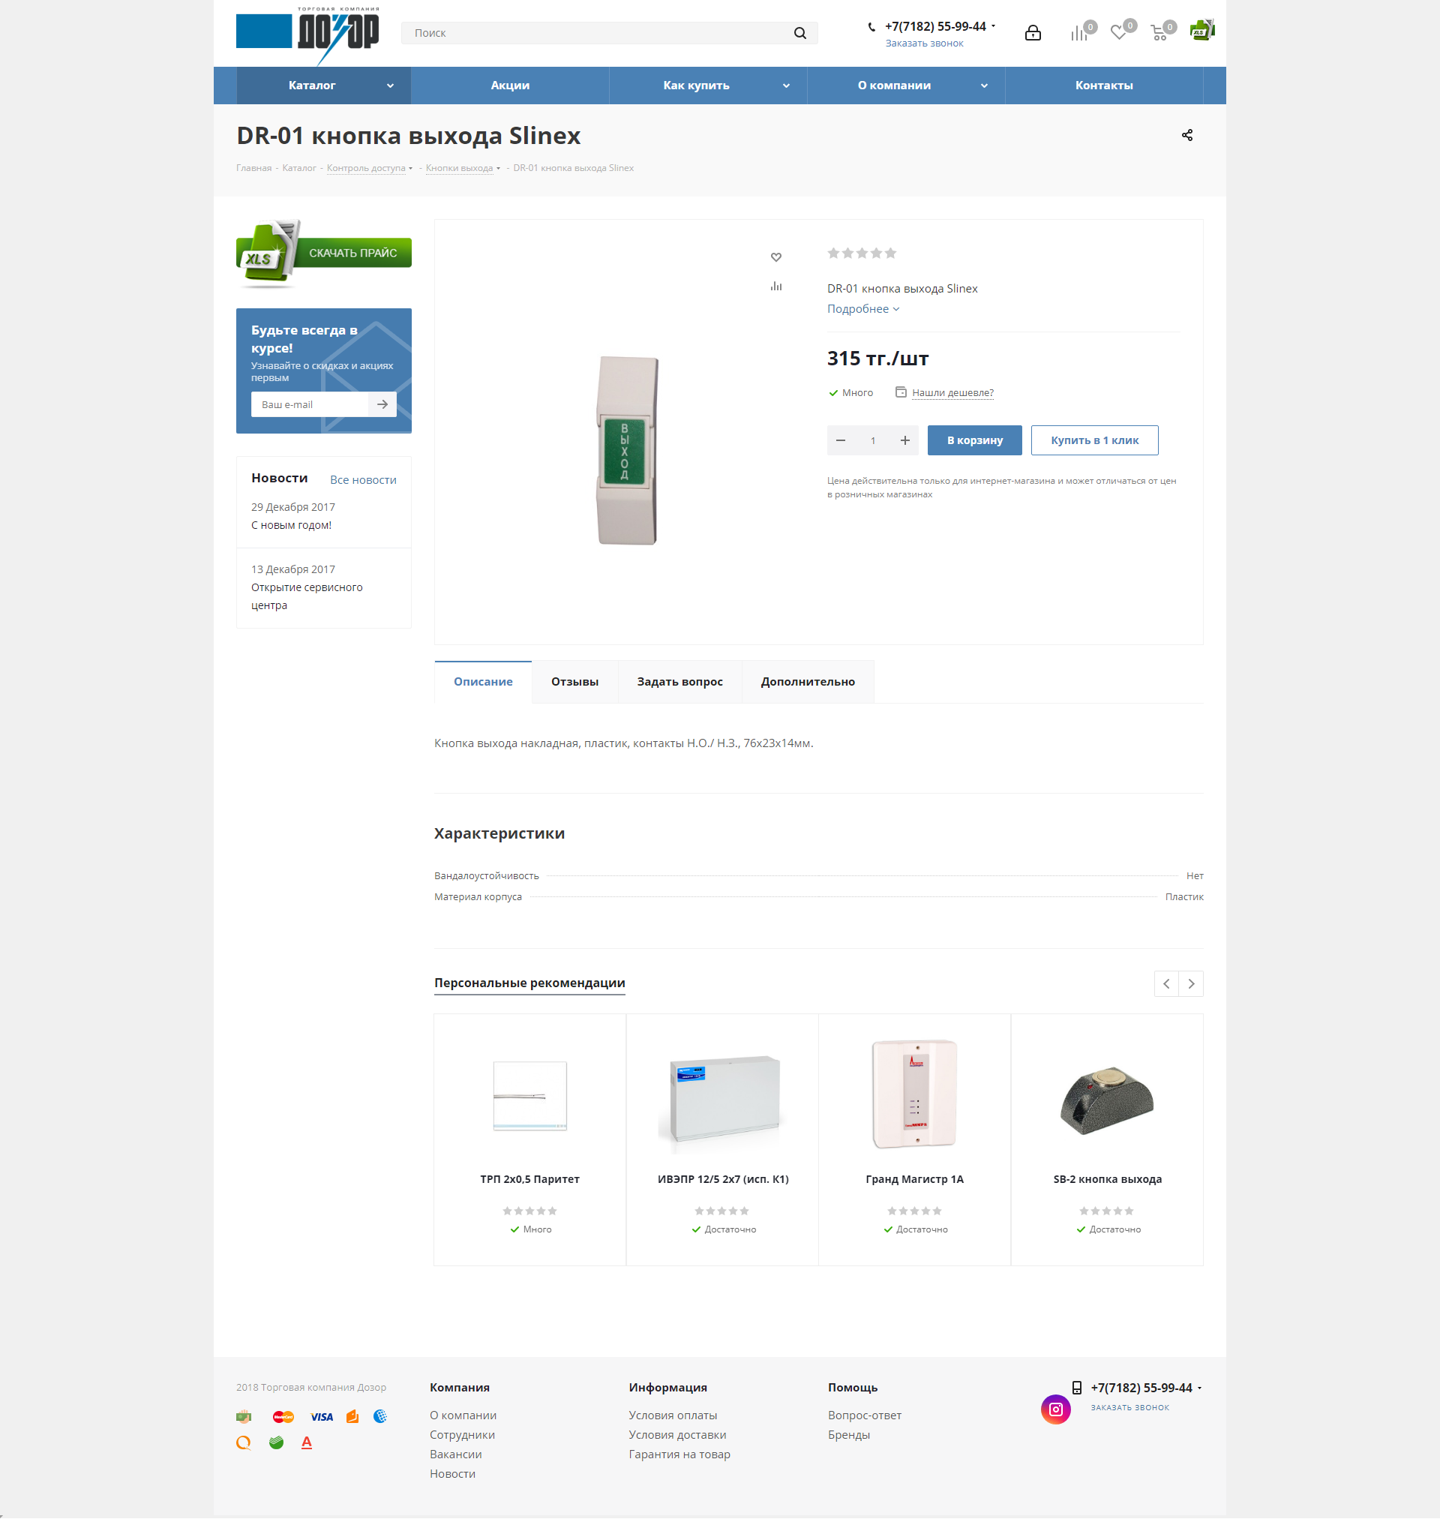Click the green XLS price icon in header
The width and height of the screenshot is (1440, 1519).
[x=1202, y=31]
